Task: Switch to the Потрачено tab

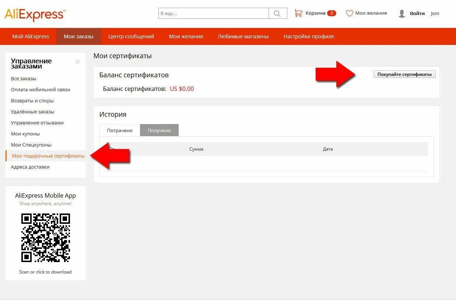Action: click(120, 130)
